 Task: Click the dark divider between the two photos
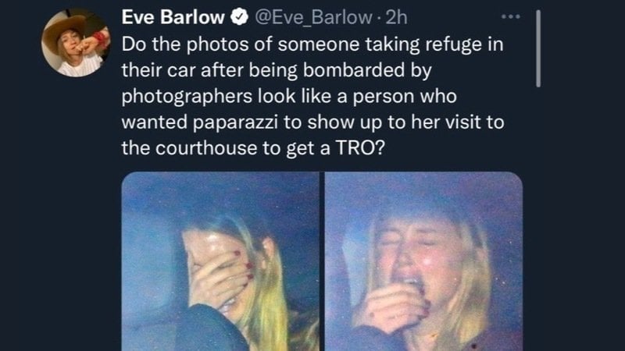322,261
